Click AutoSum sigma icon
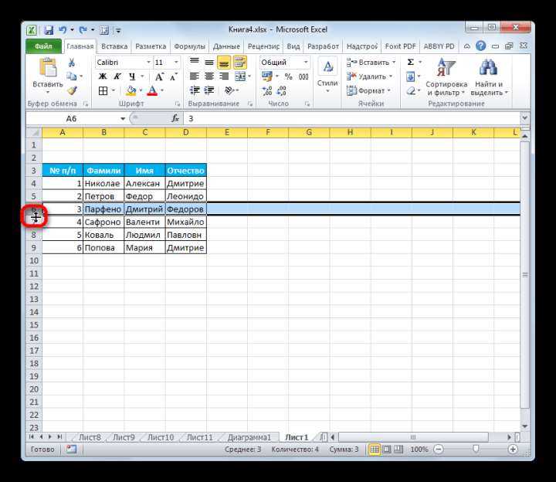The image size is (556, 482). [411, 62]
